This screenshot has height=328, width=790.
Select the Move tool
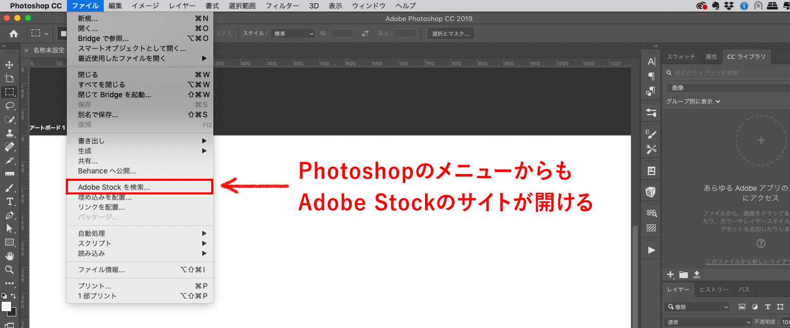(9, 65)
